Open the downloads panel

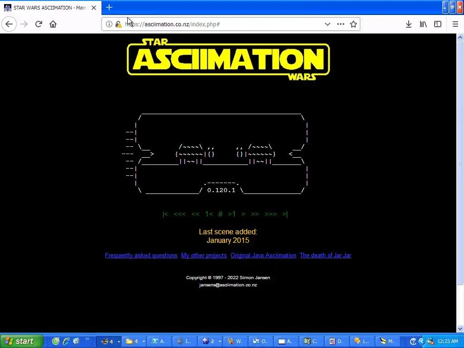click(409, 24)
